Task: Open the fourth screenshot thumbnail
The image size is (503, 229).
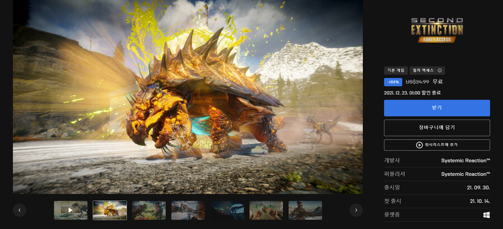Action: tap(188, 210)
